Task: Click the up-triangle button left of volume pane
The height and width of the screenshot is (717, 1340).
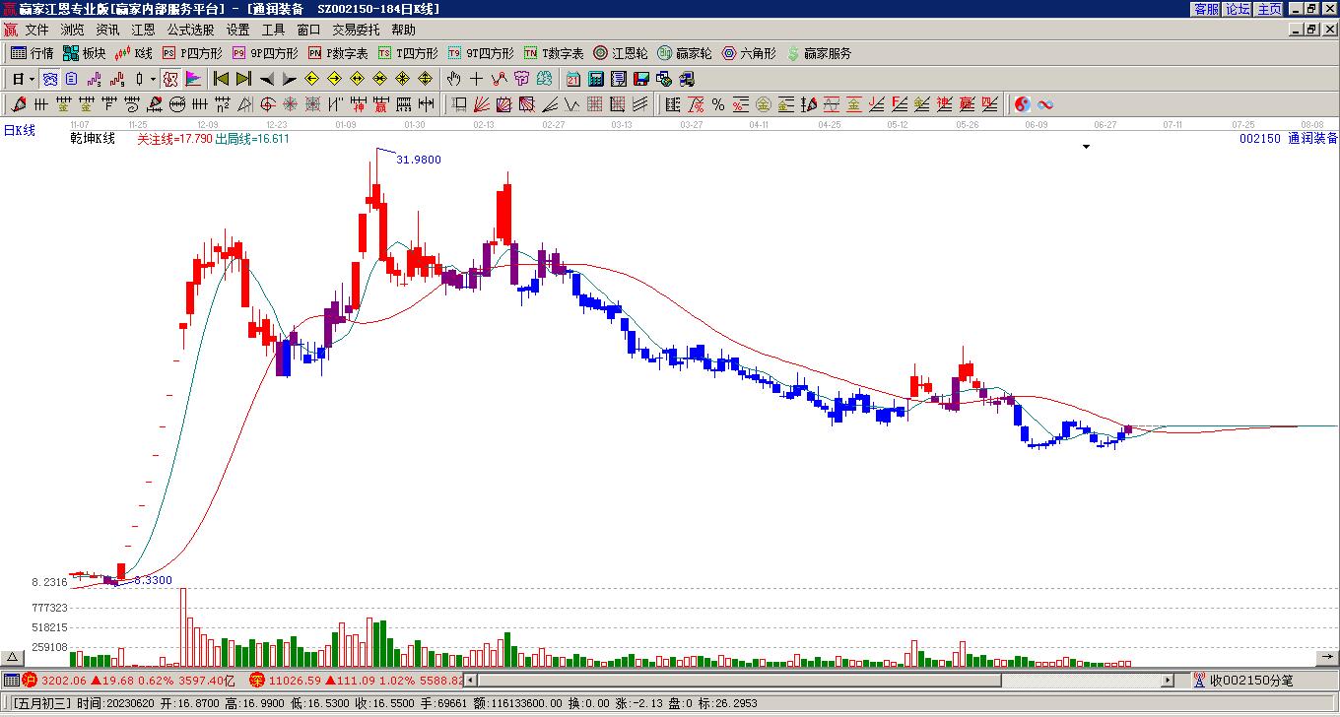Action: click(12, 658)
